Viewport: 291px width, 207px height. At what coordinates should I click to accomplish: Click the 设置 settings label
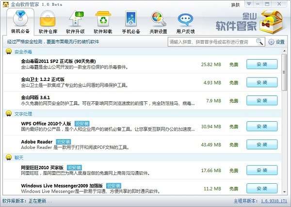click(280, 42)
